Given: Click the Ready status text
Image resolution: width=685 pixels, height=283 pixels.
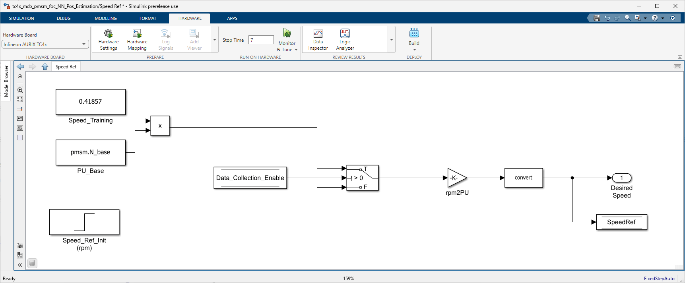Looking at the screenshot, I should point(9,278).
